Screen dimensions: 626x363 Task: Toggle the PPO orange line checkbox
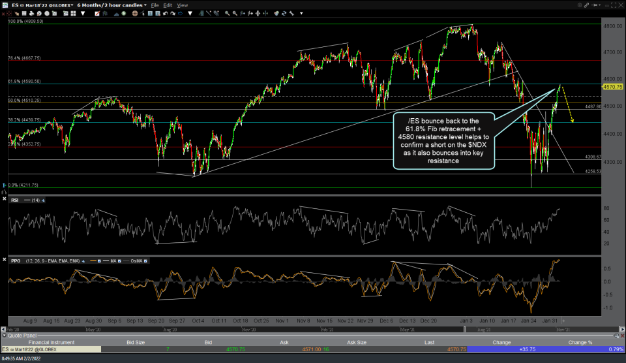pyautogui.click(x=99, y=261)
